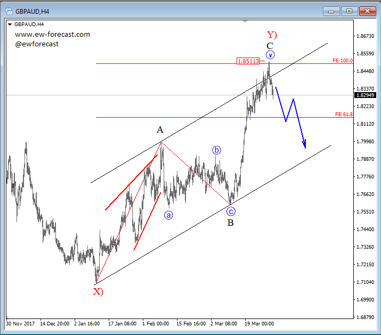Click time axis label 1 Feb 00:00
Viewport: 381px width, 335px height.
pyautogui.click(x=156, y=324)
